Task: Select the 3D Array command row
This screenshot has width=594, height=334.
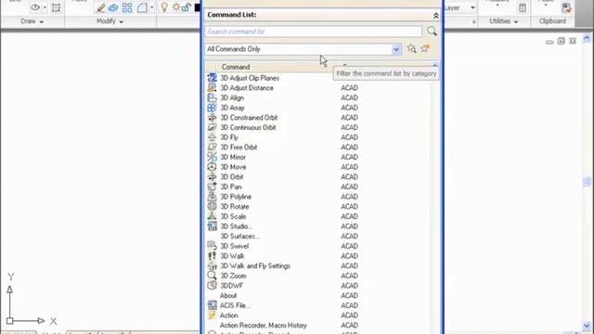Action: 318,108
